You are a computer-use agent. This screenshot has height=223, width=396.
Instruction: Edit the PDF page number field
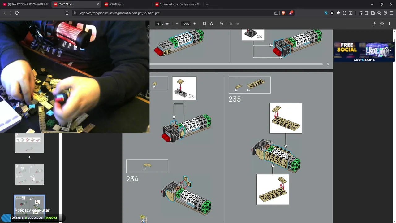click(x=158, y=24)
